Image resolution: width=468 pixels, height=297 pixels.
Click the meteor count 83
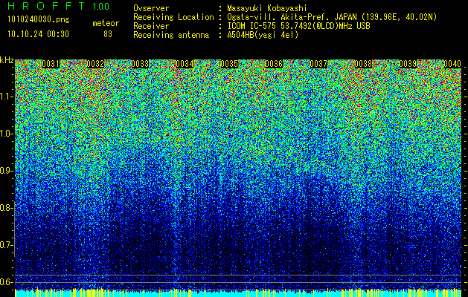pyautogui.click(x=108, y=34)
